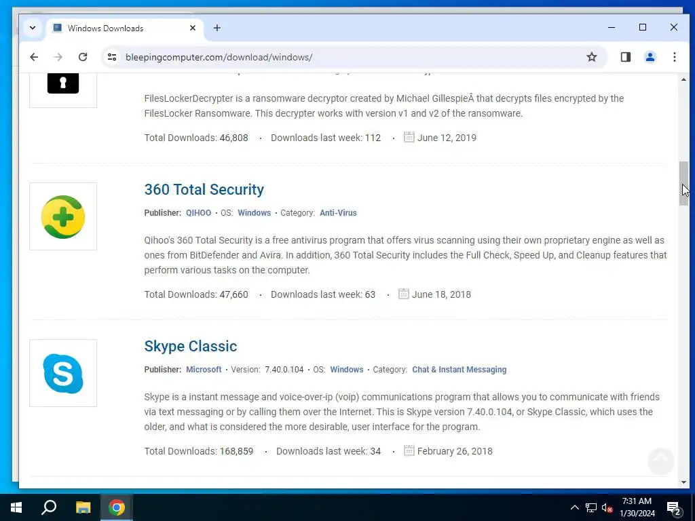Viewport: 695px width, 521px height.
Task: Select Downloads last week: 112 text
Action: click(326, 138)
